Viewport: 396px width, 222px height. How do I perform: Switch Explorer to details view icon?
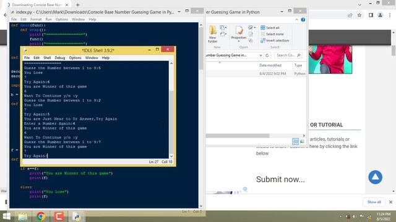point(295,141)
